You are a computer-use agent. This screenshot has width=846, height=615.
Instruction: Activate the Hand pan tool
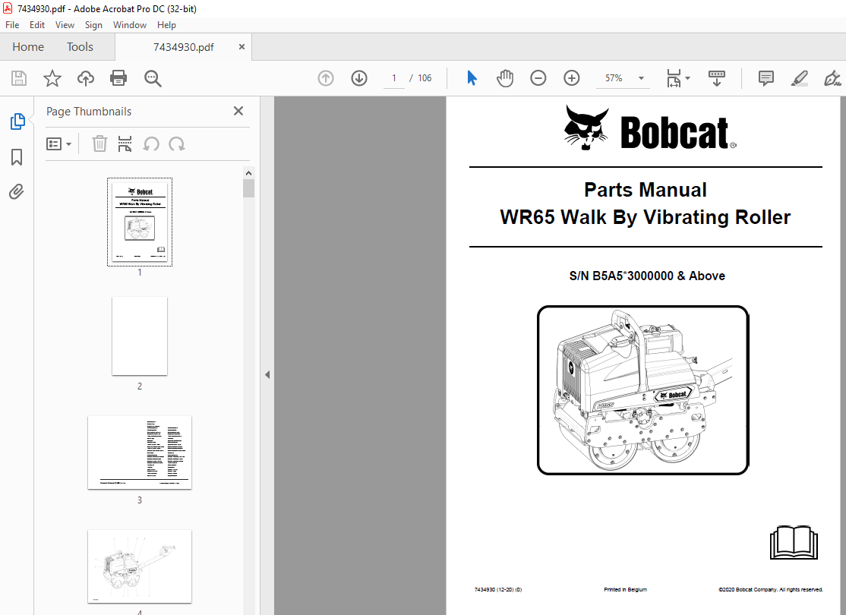click(504, 78)
